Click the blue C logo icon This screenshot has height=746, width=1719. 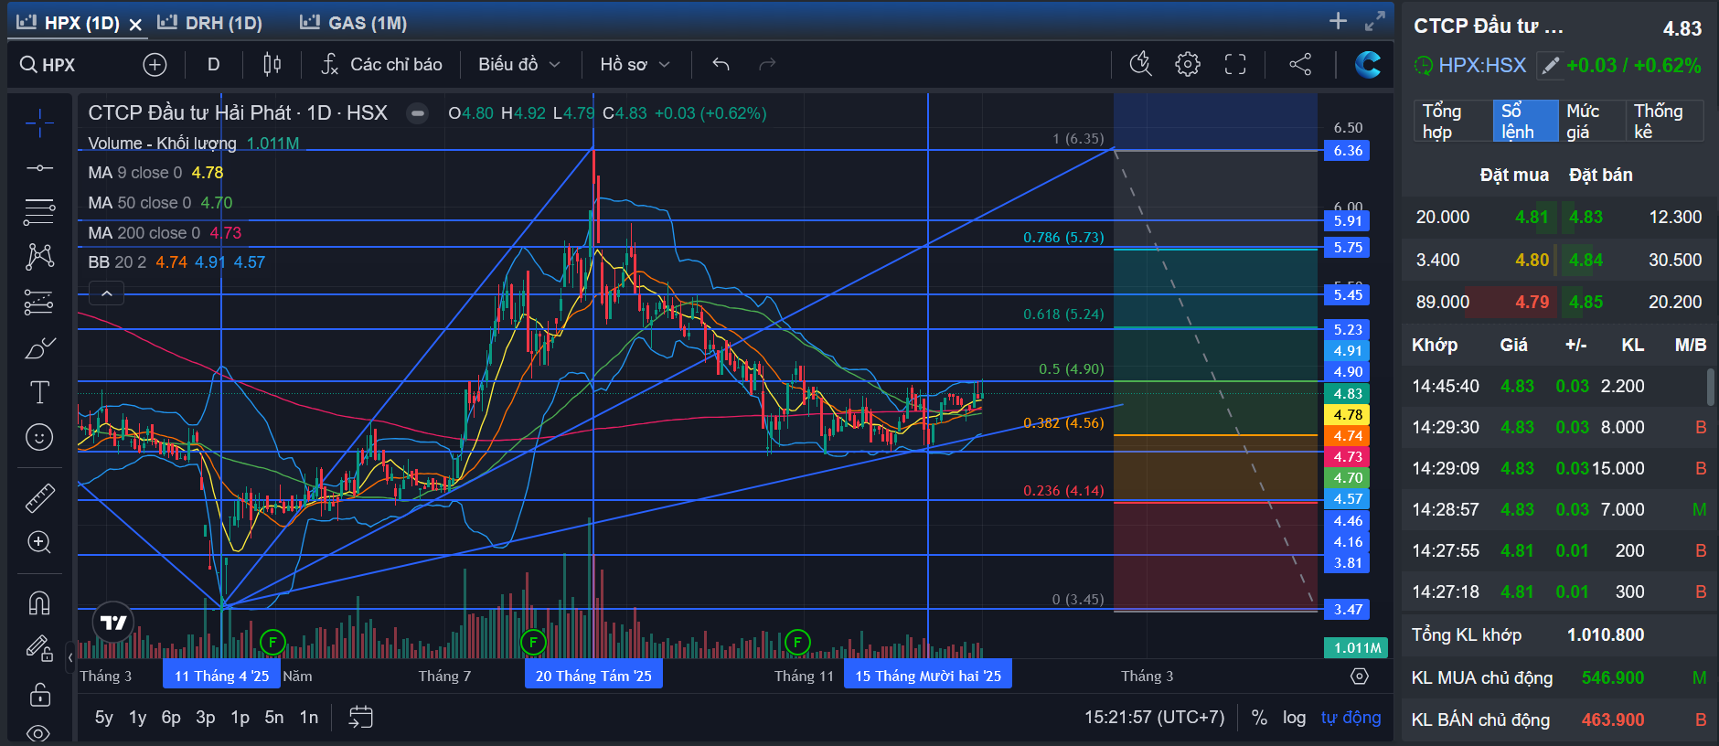pyautogui.click(x=1368, y=64)
